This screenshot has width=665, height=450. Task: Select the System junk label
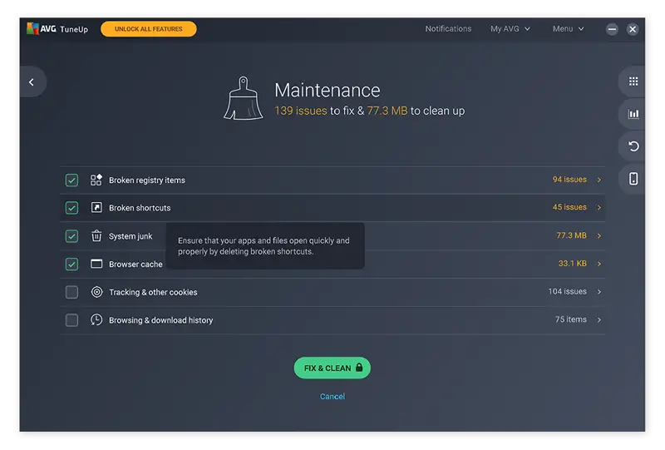131,236
